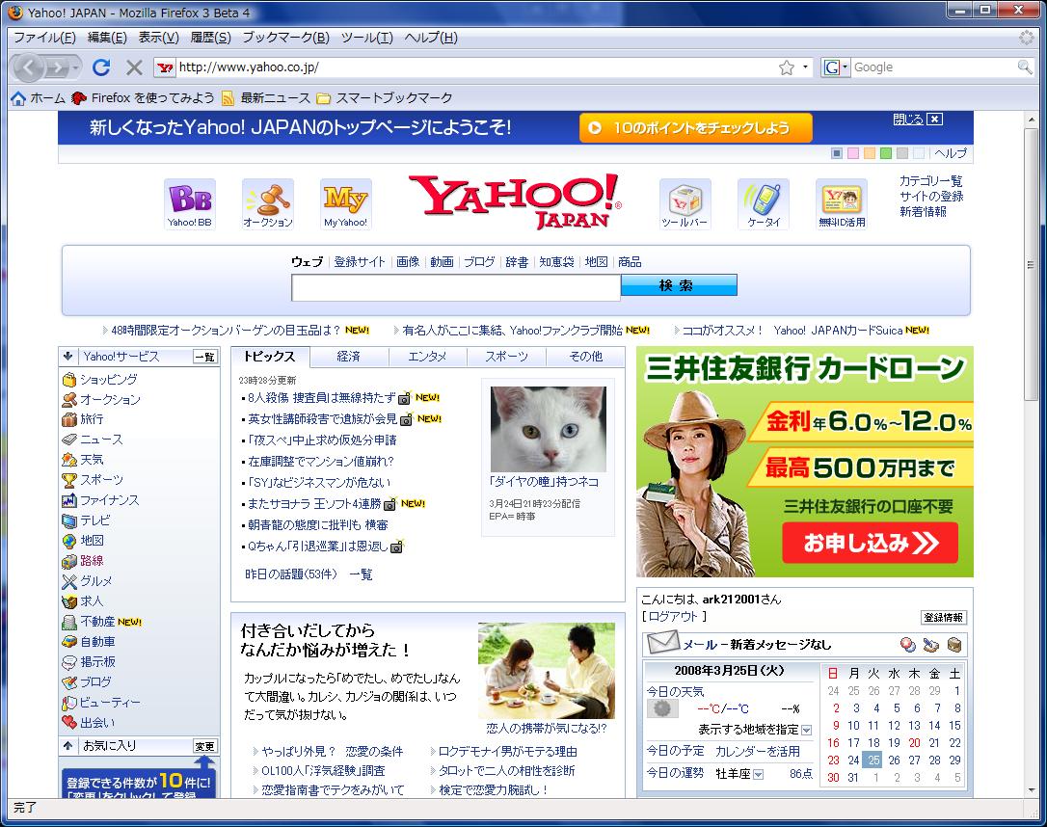This screenshot has width=1047, height=827.
Task: Click the お申し込み apply button
Action: pyautogui.click(x=870, y=543)
